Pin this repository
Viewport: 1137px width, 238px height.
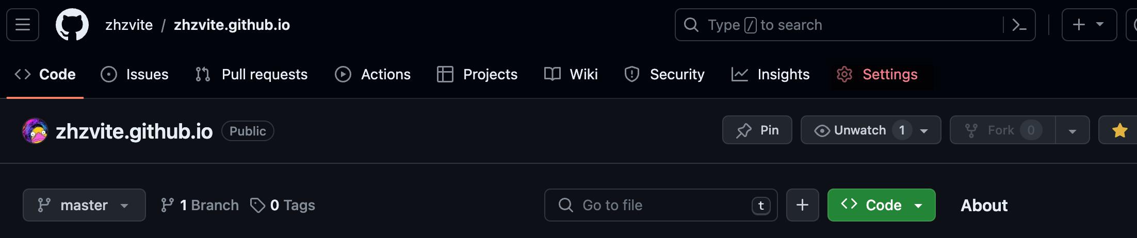(757, 130)
